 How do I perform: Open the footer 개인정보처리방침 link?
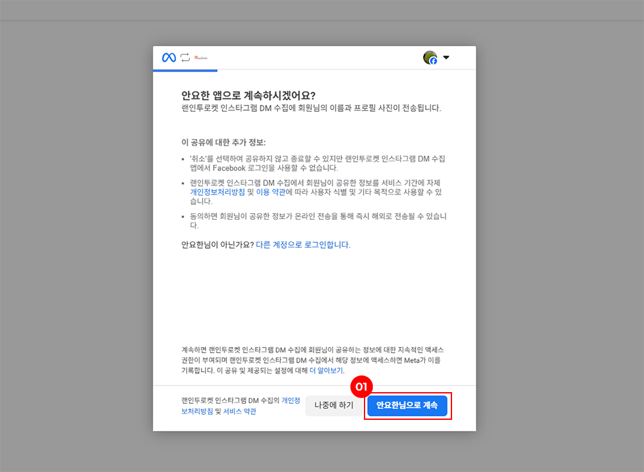(x=290, y=401)
